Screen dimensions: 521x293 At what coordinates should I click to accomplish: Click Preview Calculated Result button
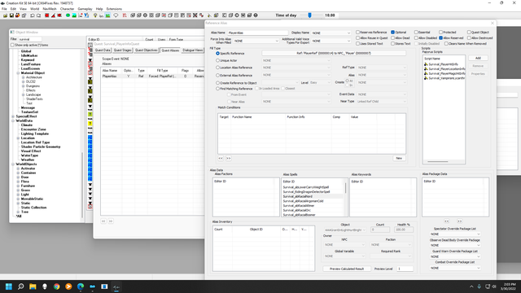tap(347, 269)
